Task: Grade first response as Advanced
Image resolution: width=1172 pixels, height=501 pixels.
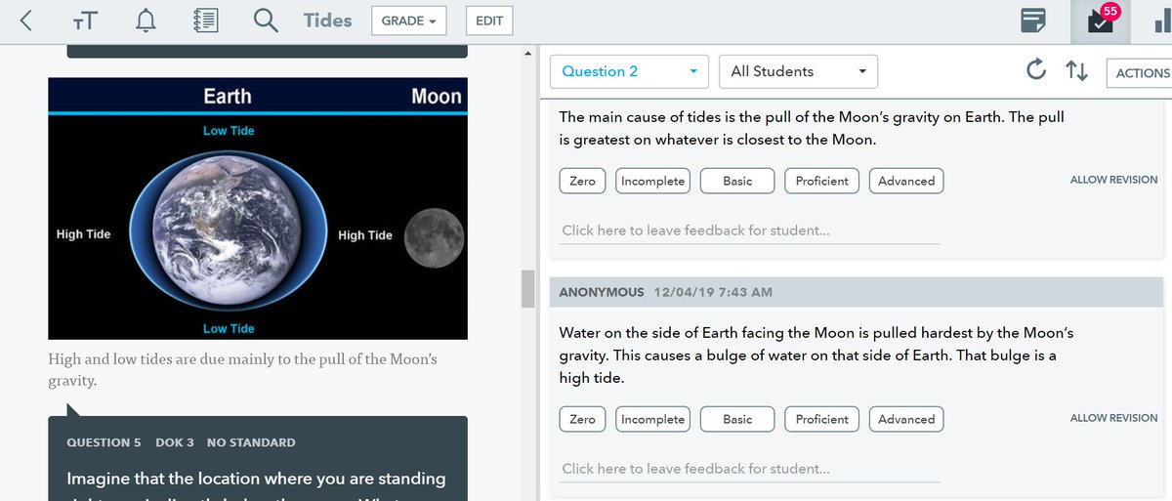Action: coord(906,181)
